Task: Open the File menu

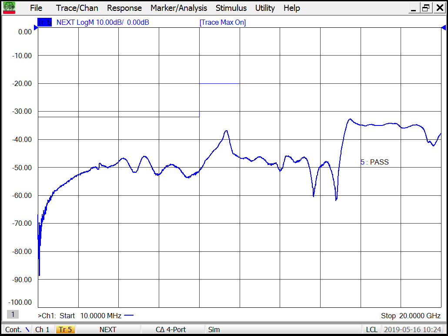Action: click(x=36, y=8)
